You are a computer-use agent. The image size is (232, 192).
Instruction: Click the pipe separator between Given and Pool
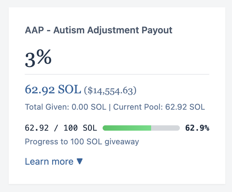coord(110,107)
